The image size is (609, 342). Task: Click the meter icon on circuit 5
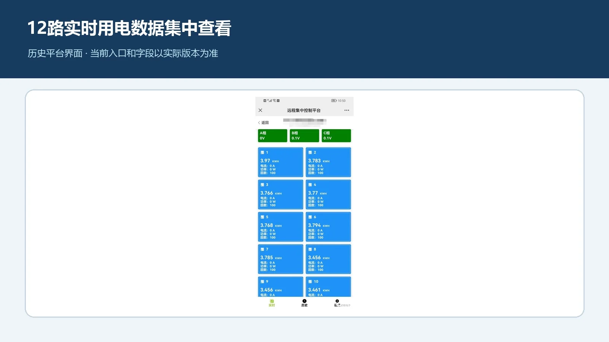coord(262,217)
